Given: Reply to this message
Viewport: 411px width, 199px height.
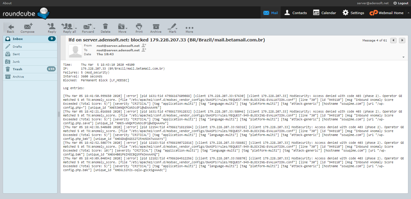Looking at the screenshot, I should (52, 28).
